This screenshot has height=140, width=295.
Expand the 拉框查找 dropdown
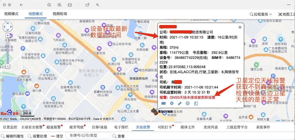coord(261,14)
